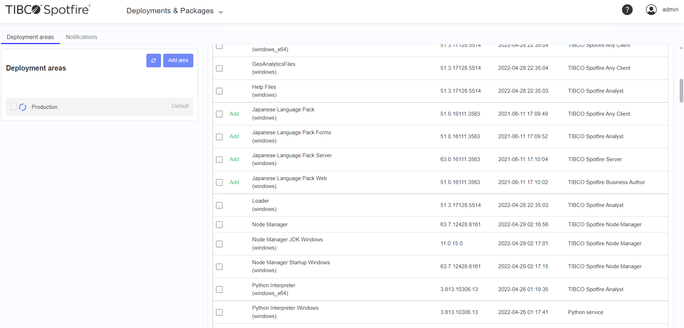The width and height of the screenshot is (684, 328).
Task: Click the Add area button
Action: click(x=178, y=61)
